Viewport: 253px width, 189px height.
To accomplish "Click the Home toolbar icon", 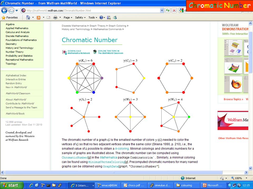I will 28,18.
